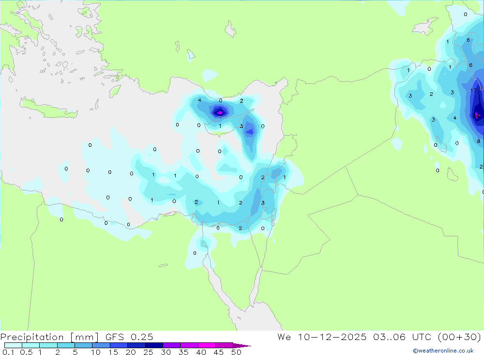Click the '17' precipitation value on map
This screenshot has height=355, width=484.
(x=473, y=91)
